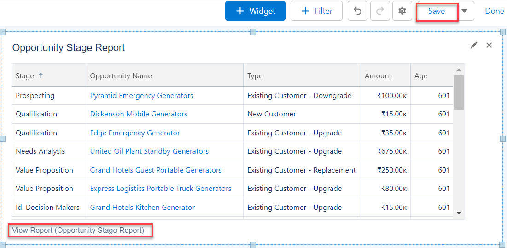Sort by the Stage column header
Image resolution: width=507 pixels, height=248 pixels.
coord(49,75)
